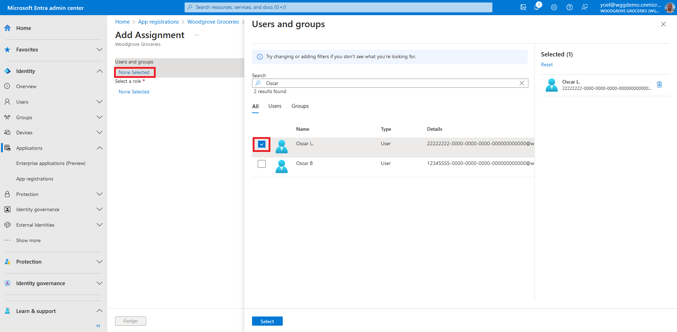Click the notifications bell icon
The height and width of the screenshot is (332, 677).
[x=537, y=7]
